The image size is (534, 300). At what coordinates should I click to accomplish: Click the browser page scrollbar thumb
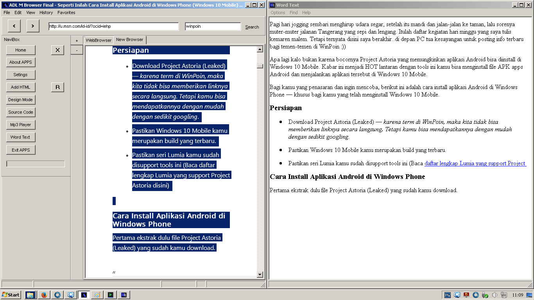coord(260,66)
